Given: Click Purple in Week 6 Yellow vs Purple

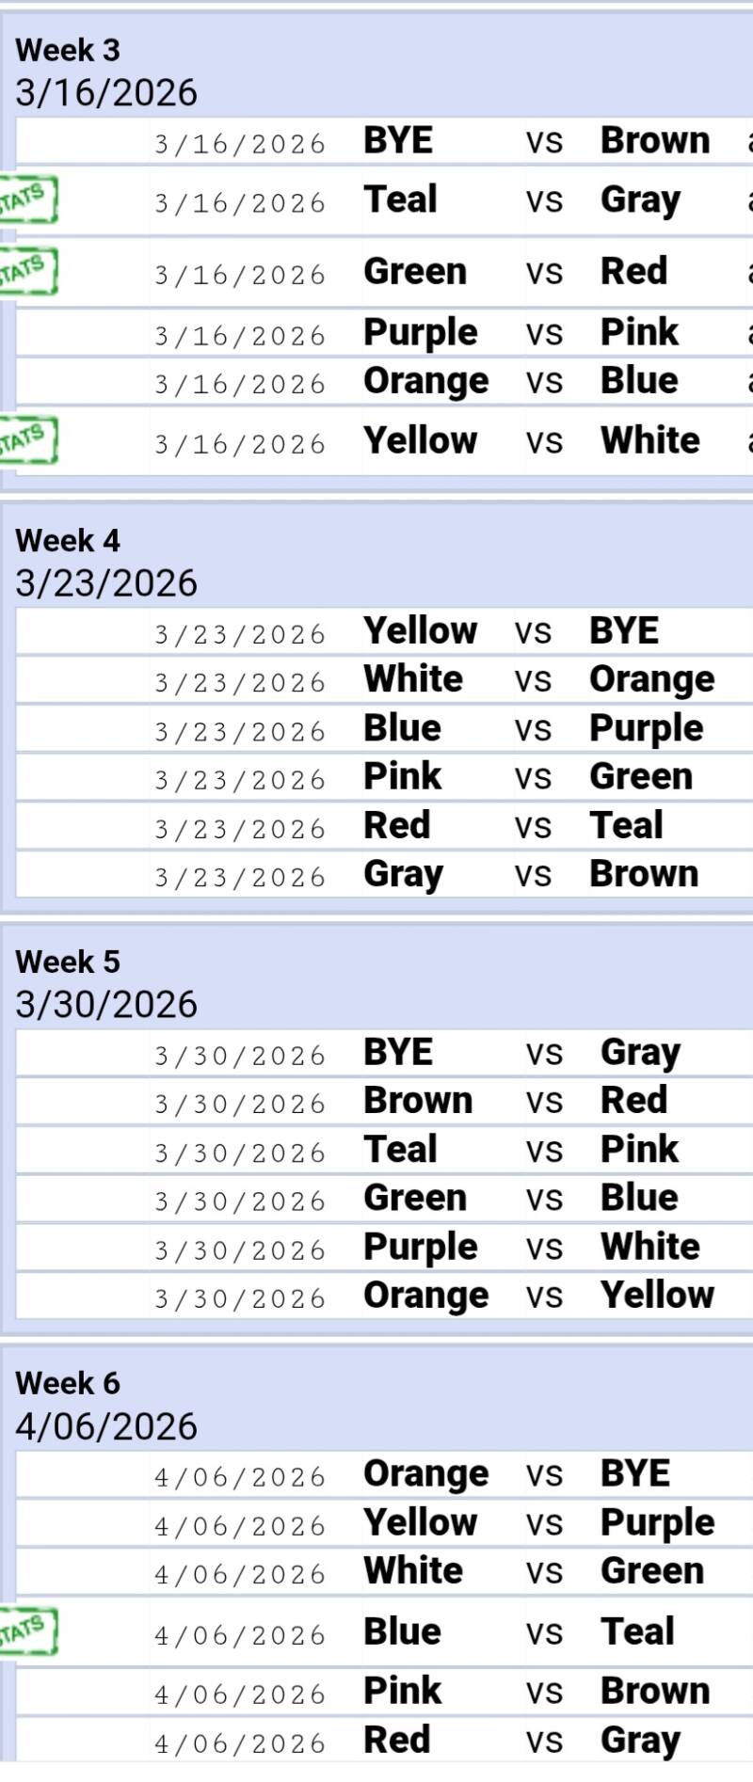Looking at the screenshot, I should (x=657, y=1522).
